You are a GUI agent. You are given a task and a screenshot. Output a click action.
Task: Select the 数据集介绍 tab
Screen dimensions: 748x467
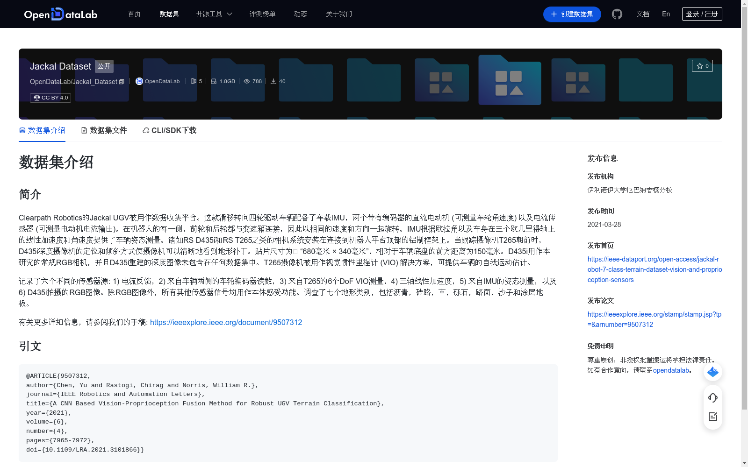tap(42, 130)
